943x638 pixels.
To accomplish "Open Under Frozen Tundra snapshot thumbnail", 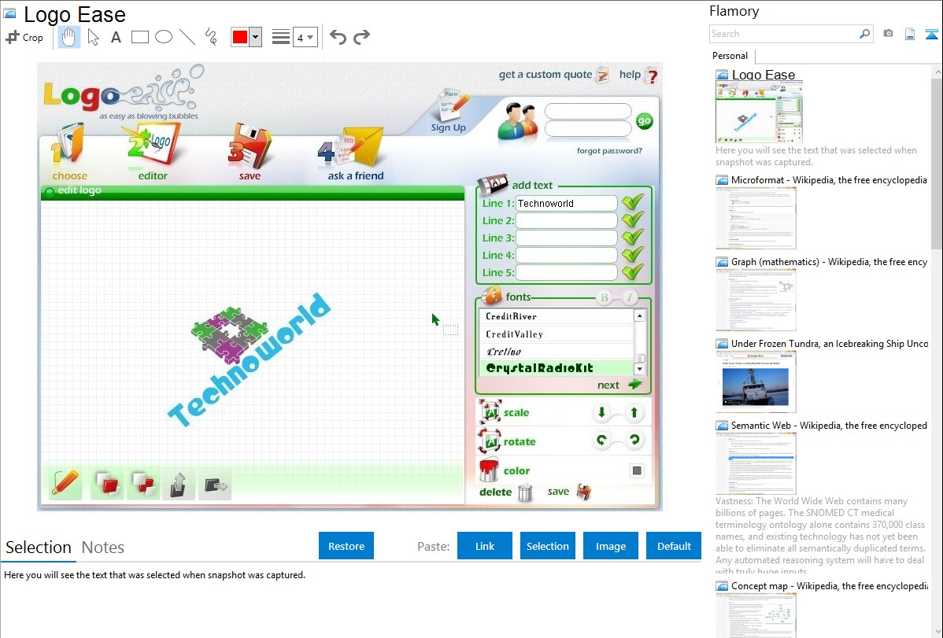I will tap(756, 382).
